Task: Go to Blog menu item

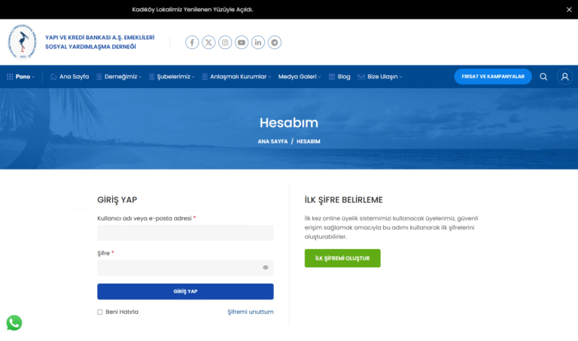Action: (x=343, y=77)
